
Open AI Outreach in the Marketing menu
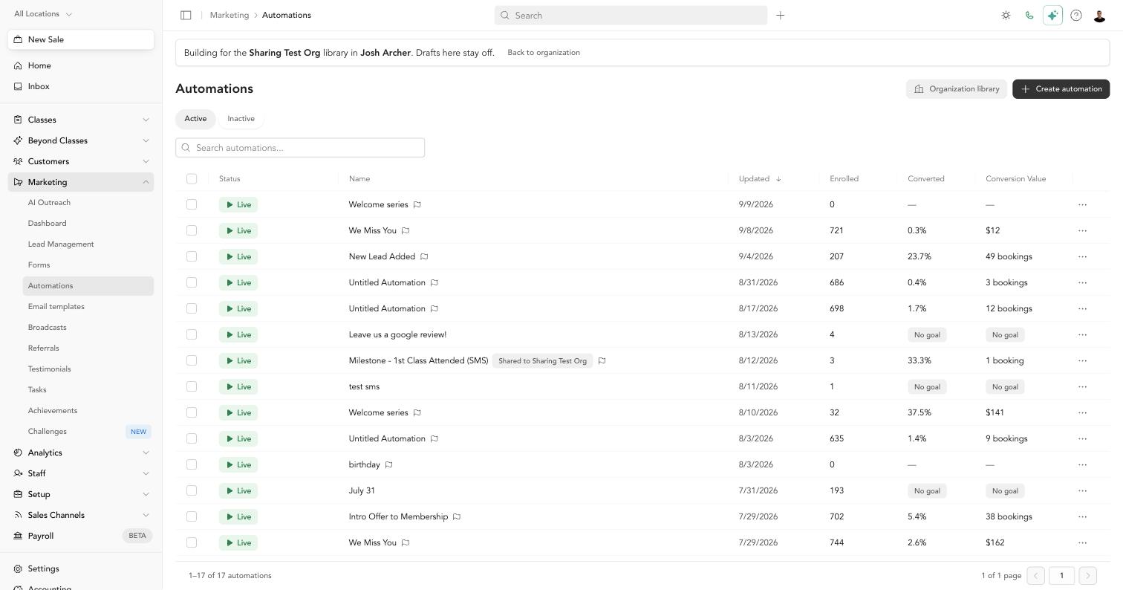point(49,202)
